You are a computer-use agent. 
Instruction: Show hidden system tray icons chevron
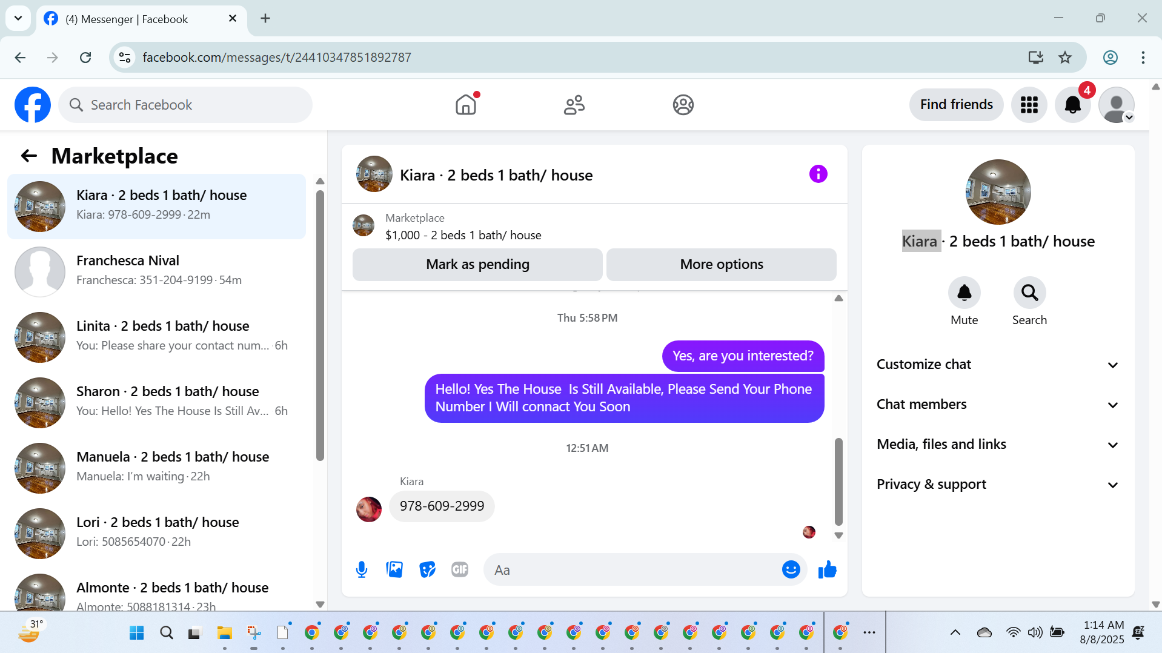(955, 632)
